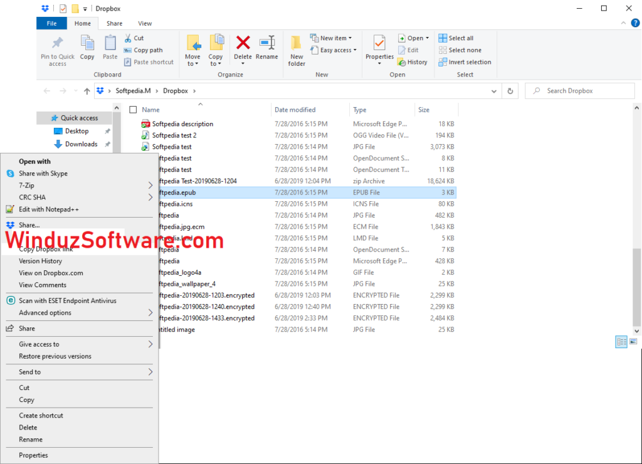Click the Cut scissors icon in ribbon
Image resolution: width=642 pixels, height=464 pixels.
(x=128, y=38)
